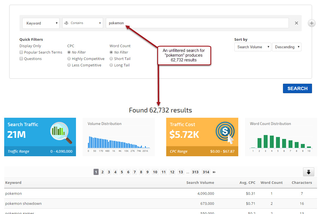Go to results page 2
The width and height of the screenshot is (319, 214).
[x=103, y=172]
